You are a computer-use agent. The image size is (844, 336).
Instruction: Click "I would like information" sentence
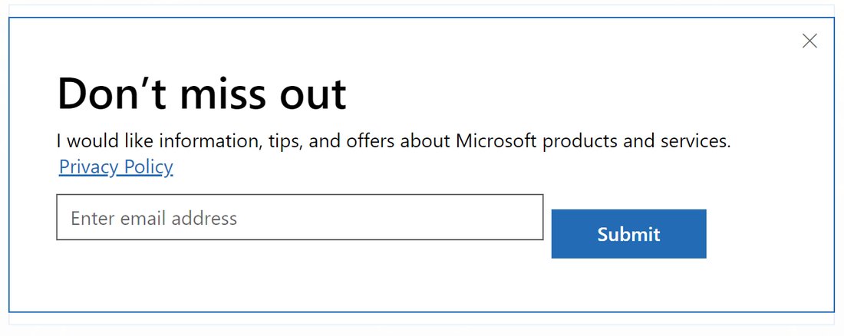click(x=153, y=141)
